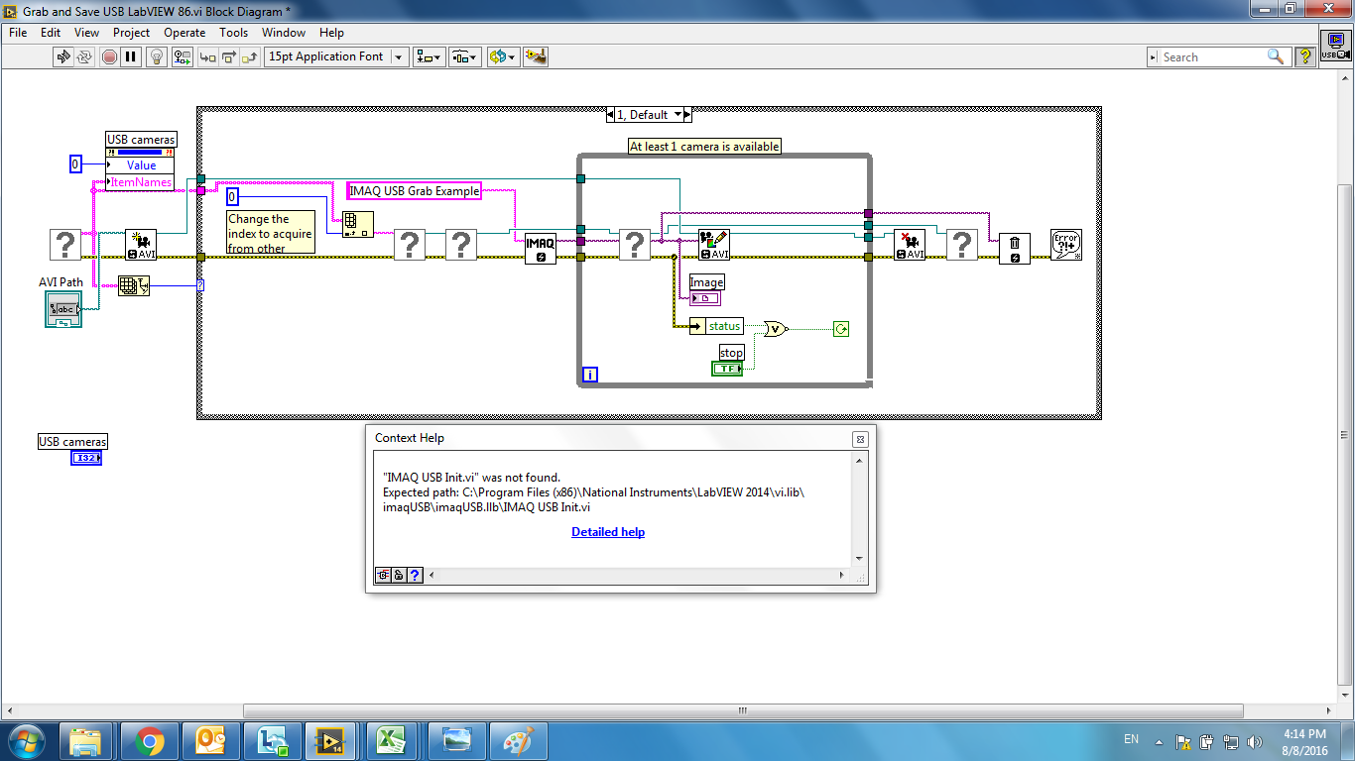Click the question mark in Context Help footer
The height and width of the screenshot is (761, 1355).
[x=415, y=575]
